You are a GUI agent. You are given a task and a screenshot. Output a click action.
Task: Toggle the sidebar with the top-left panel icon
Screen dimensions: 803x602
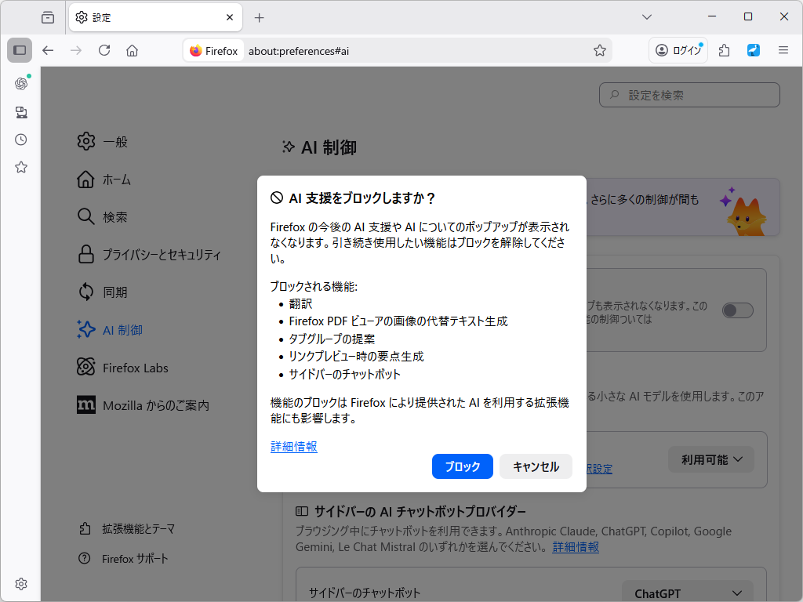click(x=19, y=50)
